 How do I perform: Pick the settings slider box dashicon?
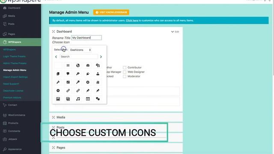coord(68,82)
